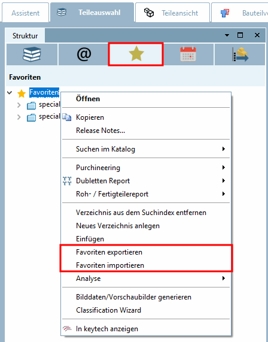The width and height of the screenshot is (268, 342).
Task: Click the Teileauswahl tab books icon
Action: point(62,13)
